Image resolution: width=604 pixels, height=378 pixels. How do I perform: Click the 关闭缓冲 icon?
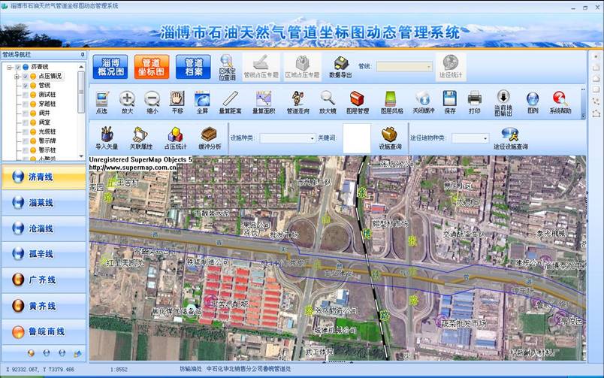[424, 102]
